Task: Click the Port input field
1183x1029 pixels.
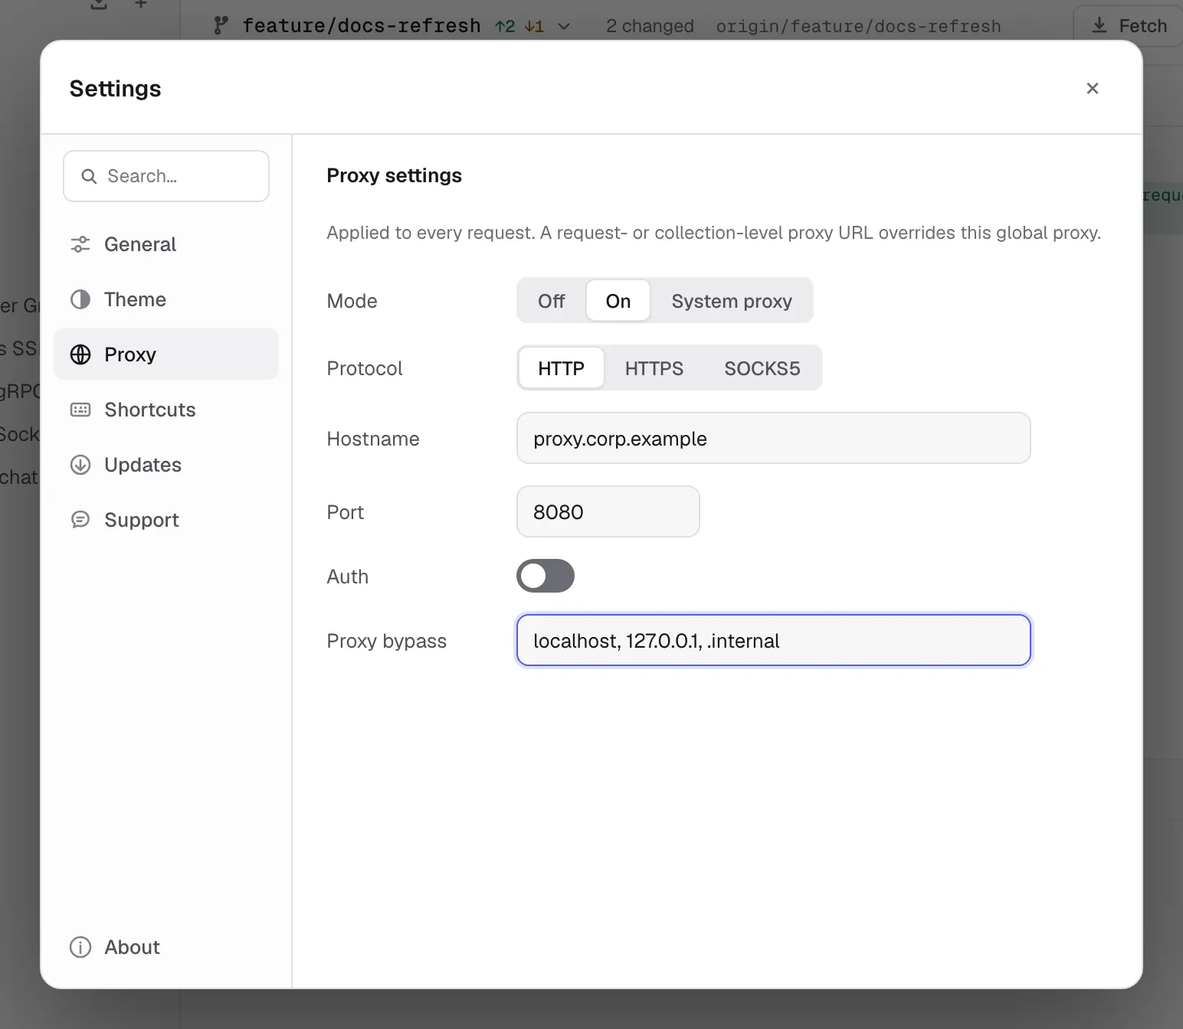Action: click(x=608, y=511)
